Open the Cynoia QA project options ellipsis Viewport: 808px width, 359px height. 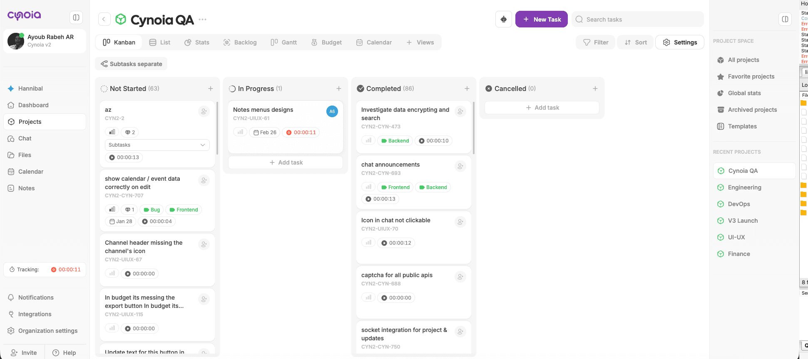tap(203, 19)
